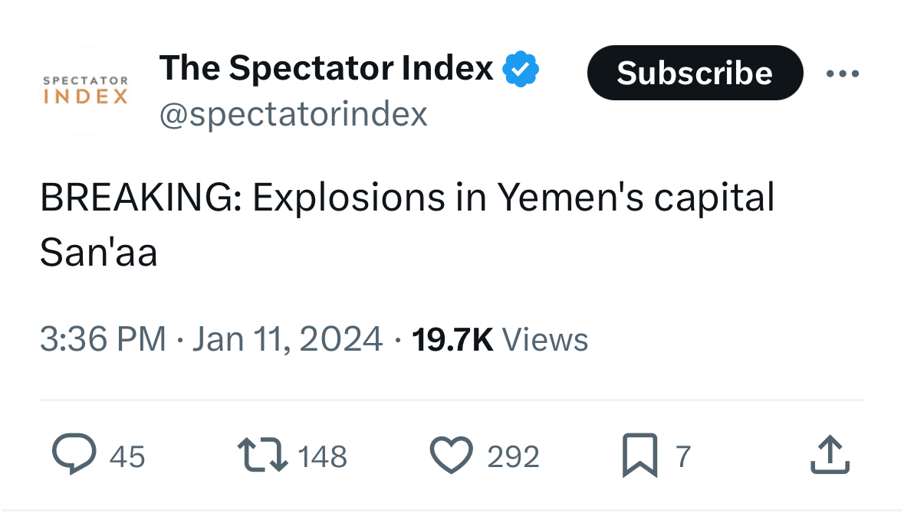Screen dimensions: 904x513
Task: Repost this tweet using the arrows icon
Action: pyautogui.click(x=262, y=454)
